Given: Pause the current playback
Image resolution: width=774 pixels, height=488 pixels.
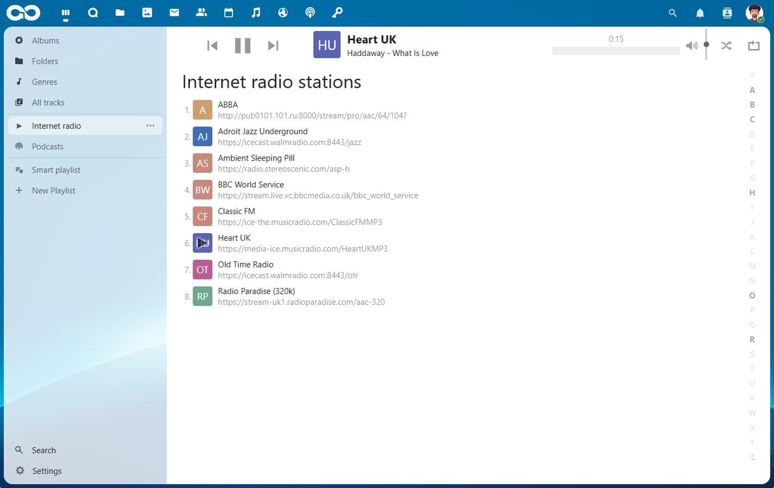Looking at the screenshot, I should (243, 45).
